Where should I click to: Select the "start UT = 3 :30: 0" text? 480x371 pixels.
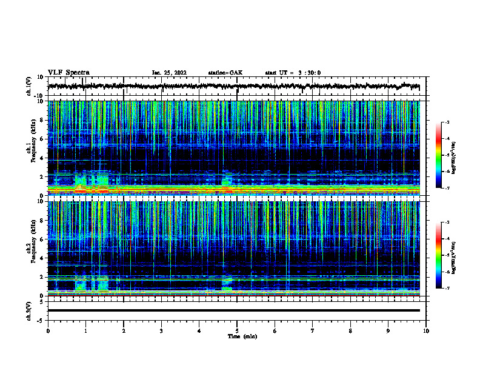click(x=293, y=73)
